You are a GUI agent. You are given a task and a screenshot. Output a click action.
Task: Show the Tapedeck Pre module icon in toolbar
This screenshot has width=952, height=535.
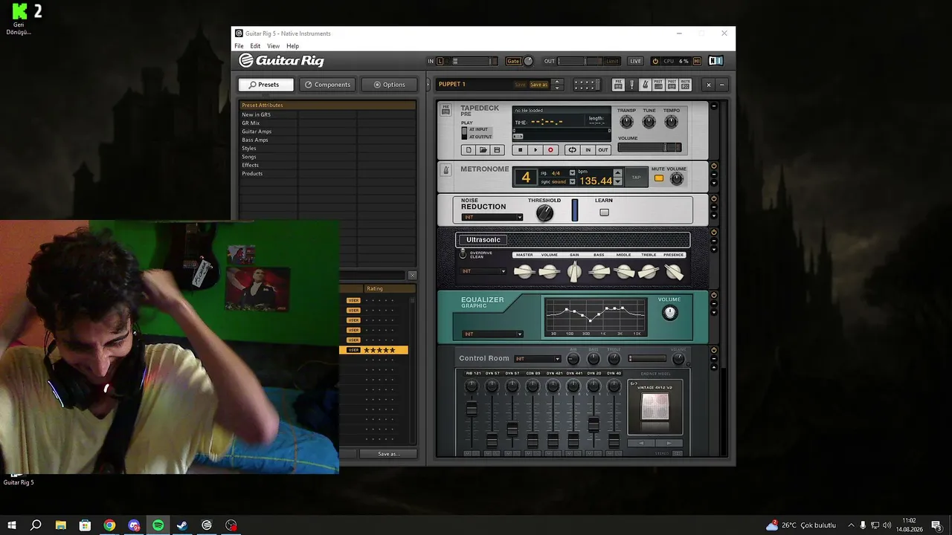tap(618, 85)
